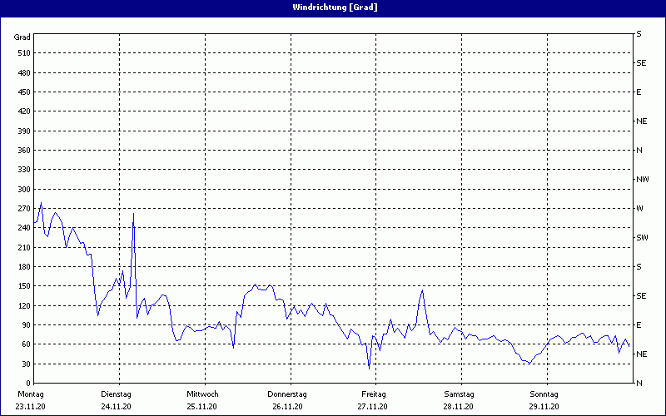Click the 'Windrichtung [Grad]' chart title

pos(333,7)
